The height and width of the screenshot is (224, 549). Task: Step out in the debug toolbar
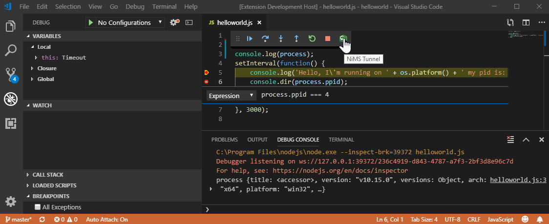pyautogui.click(x=296, y=39)
